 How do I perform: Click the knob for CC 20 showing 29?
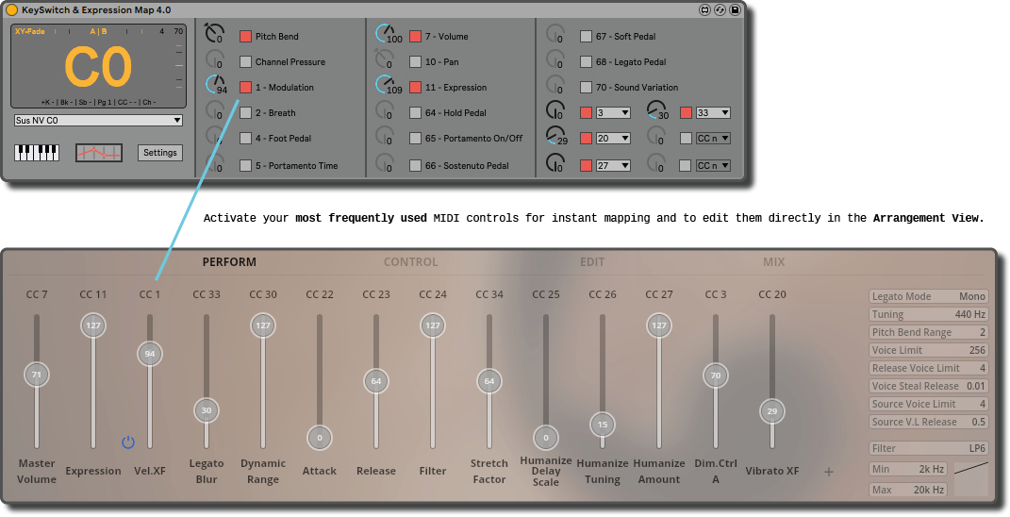(x=555, y=135)
